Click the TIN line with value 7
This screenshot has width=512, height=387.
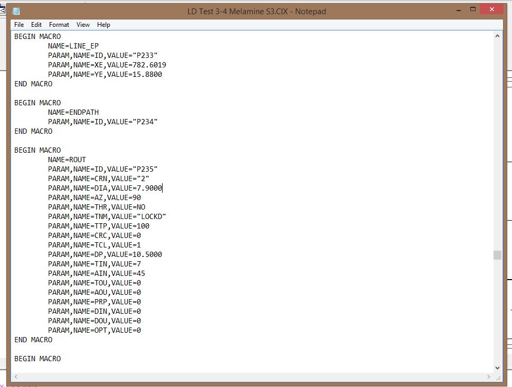(x=94, y=264)
